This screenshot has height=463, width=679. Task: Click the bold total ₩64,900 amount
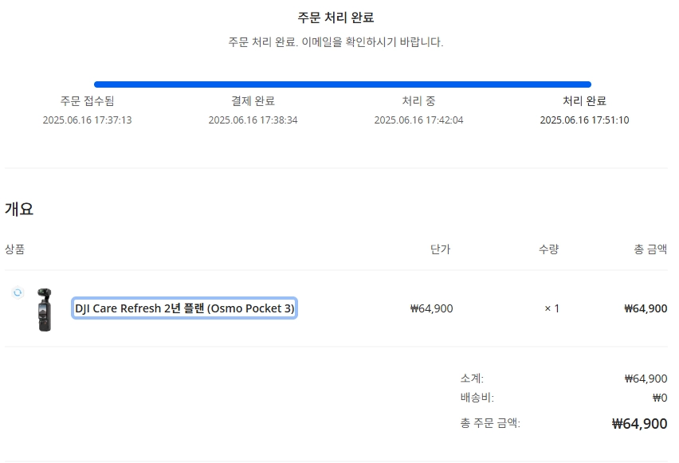[640, 424]
